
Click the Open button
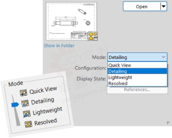point(142,6)
